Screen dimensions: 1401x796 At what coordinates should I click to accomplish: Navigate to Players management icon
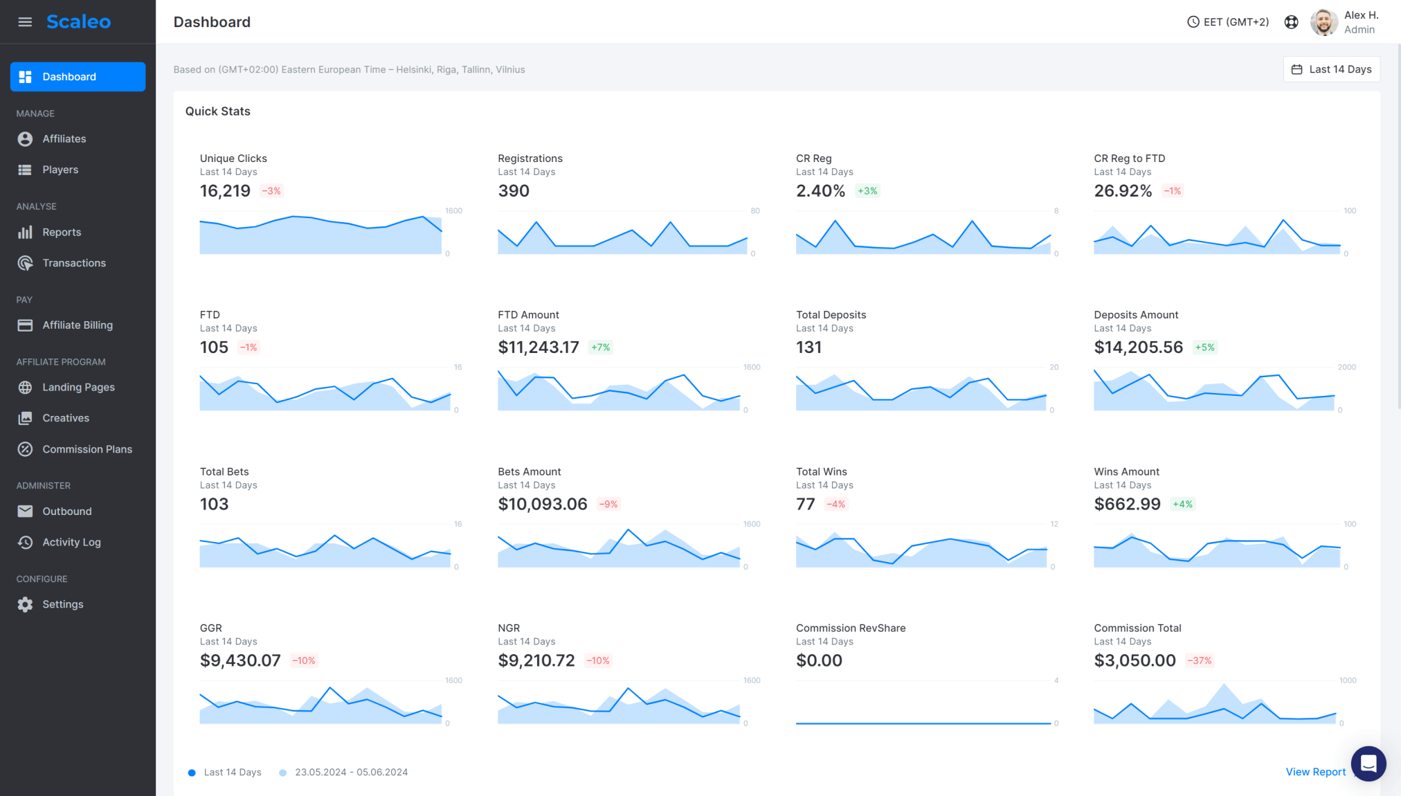tap(25, 170)
